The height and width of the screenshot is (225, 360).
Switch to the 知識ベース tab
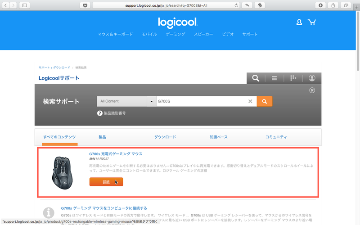pyautogui.click(x=219, y=137)
